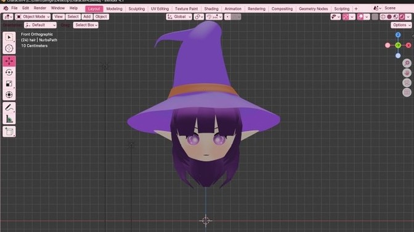The image size is (414, 232).
Task: Click the green Y axis on navigation gizmo
Action: point(398,45)
